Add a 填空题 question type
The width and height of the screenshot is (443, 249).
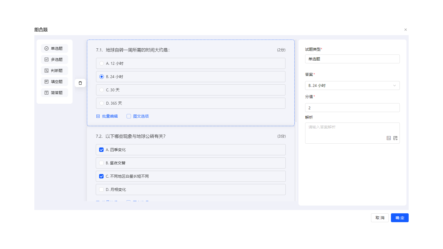tap(54, 81)
